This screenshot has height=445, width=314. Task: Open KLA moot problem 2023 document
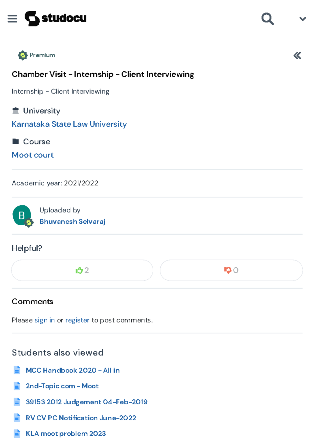[65, 433]
